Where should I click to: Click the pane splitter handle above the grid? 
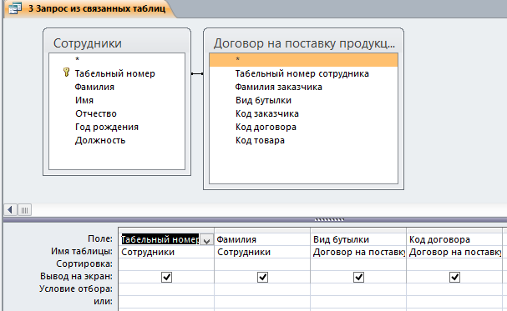click(x=329, y=220)
